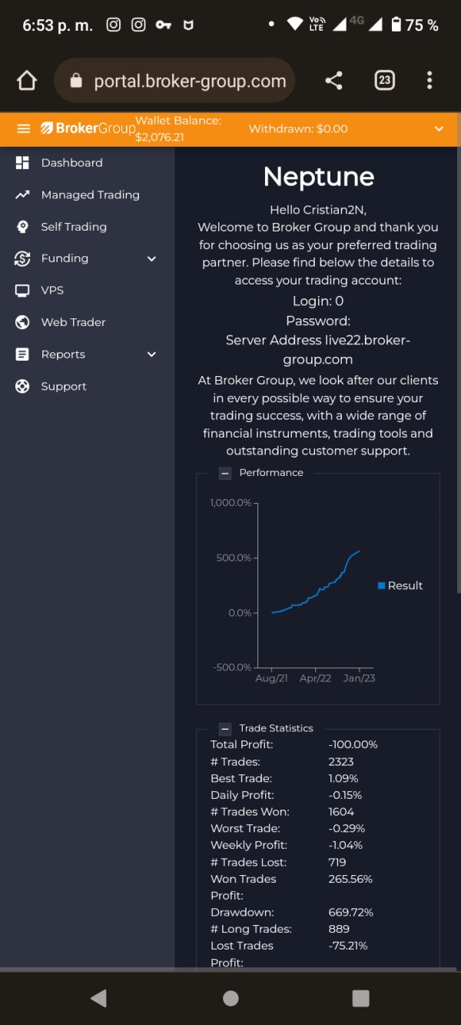Tap the Dashboard grid icon
This screenshot has height=1025, width=461.
[22, 163]
